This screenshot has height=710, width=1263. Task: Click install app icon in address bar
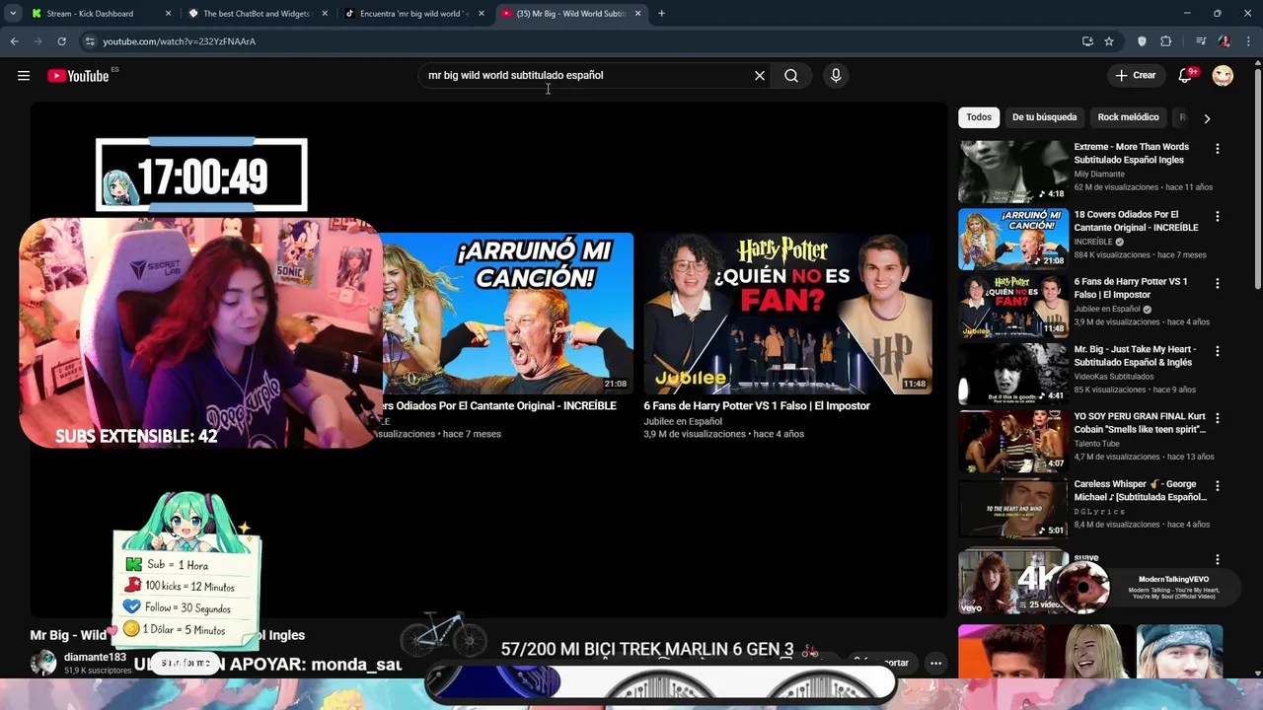[x=1087, y=41]
